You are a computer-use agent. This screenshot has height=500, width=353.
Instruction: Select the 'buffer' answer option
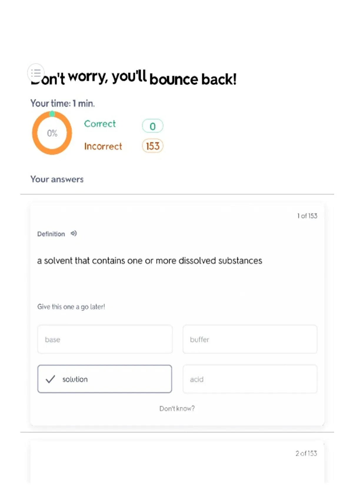[x=250, y=339]
